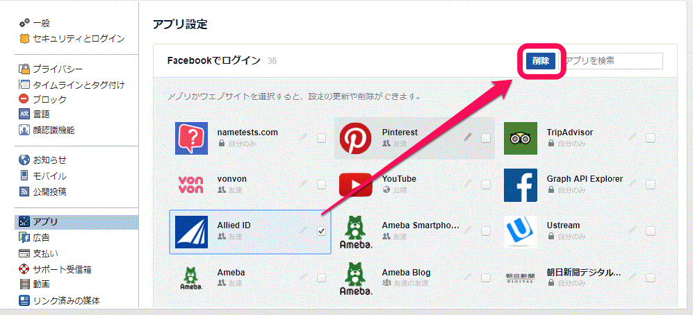The image size is (693, 315).
Task: Click the 'Facebookでログイン' heading text
Action: [214, 61]
